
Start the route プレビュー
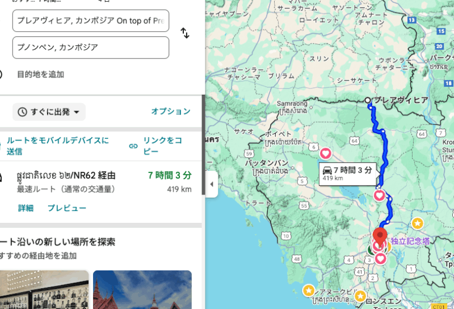[66, 208]
